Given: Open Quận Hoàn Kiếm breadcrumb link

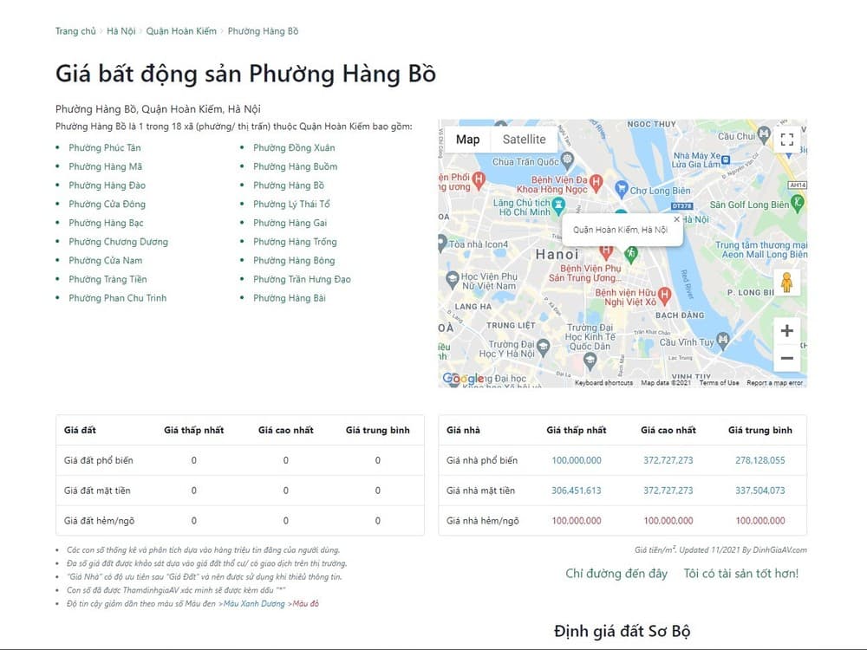Looking at the screenshot, I should pyautogui.click(x=181, y=31).
